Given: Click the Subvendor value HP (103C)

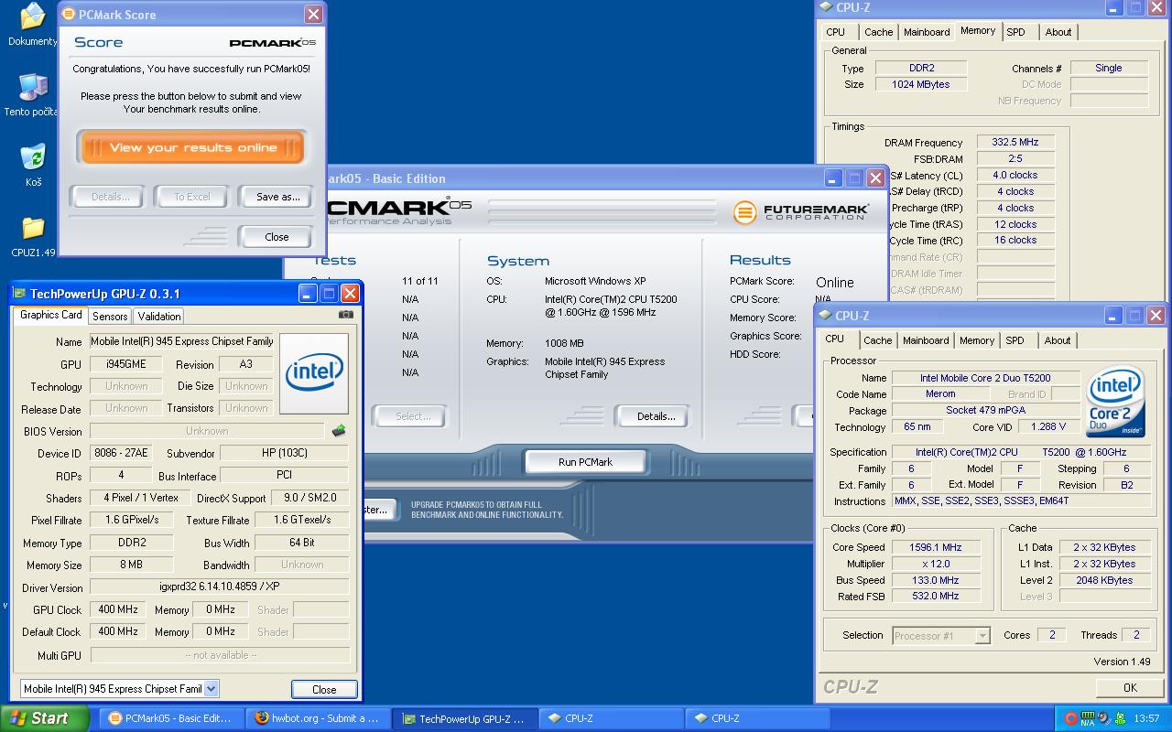Looking at the screenshot, I should coord(284,453).
